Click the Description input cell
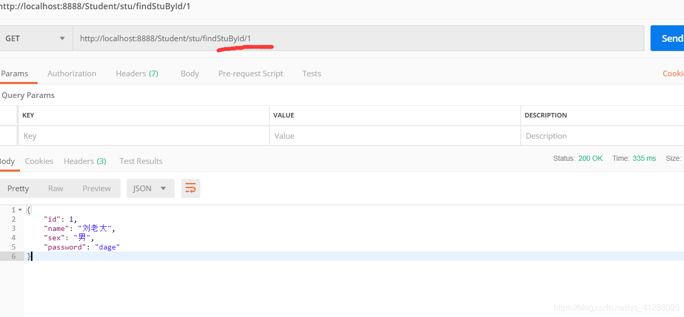Screen dimensions: 684x317 pos(603,136)
